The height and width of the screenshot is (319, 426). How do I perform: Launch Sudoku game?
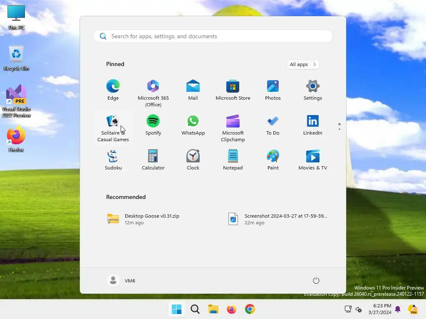click(113, 160)
